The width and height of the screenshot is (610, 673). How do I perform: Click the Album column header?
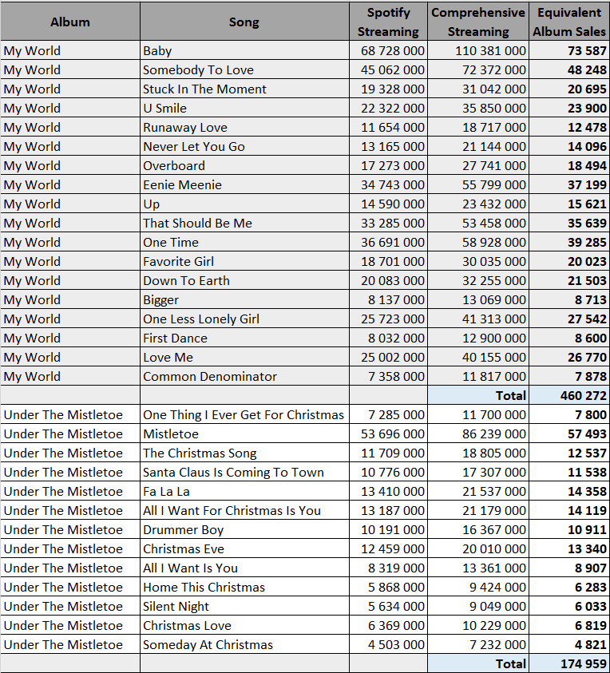(70, 22)
